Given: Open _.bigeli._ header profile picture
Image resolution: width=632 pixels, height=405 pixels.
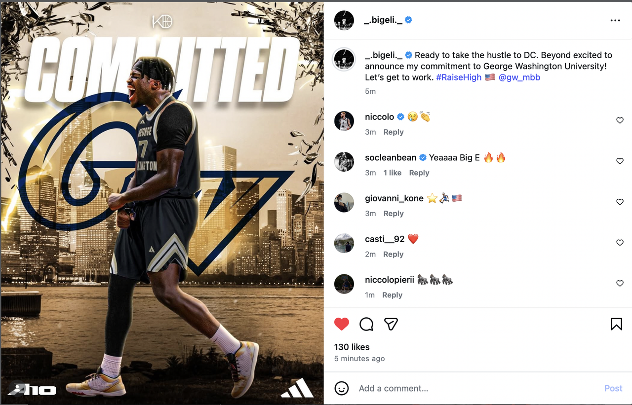Looking at the screenshot, I should coord(344,20).
